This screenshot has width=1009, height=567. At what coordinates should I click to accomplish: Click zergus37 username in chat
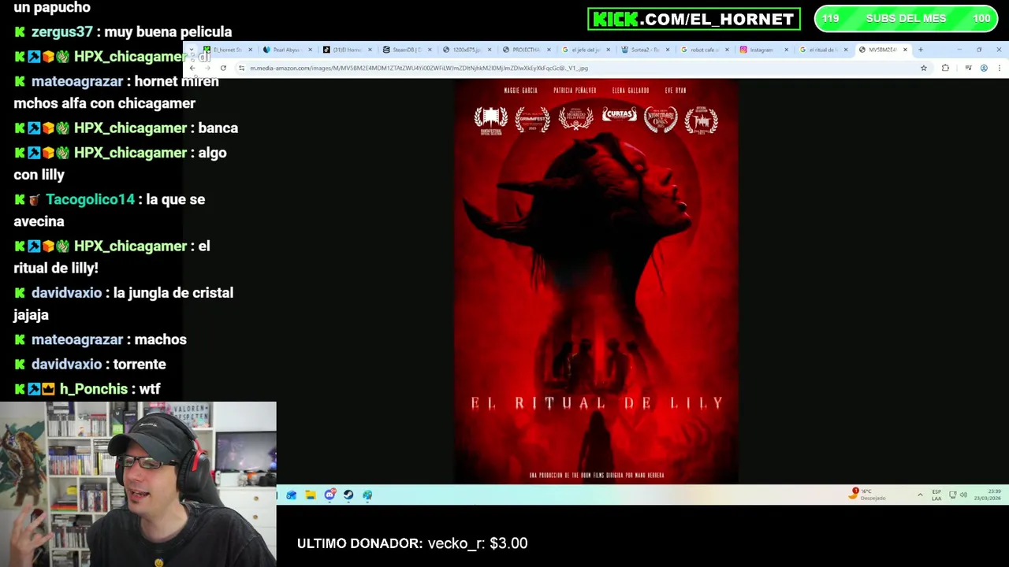[61, 32]
